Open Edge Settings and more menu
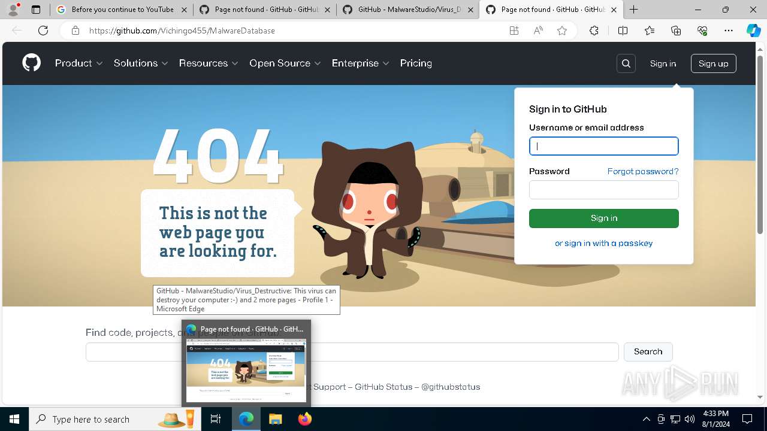 729,31
